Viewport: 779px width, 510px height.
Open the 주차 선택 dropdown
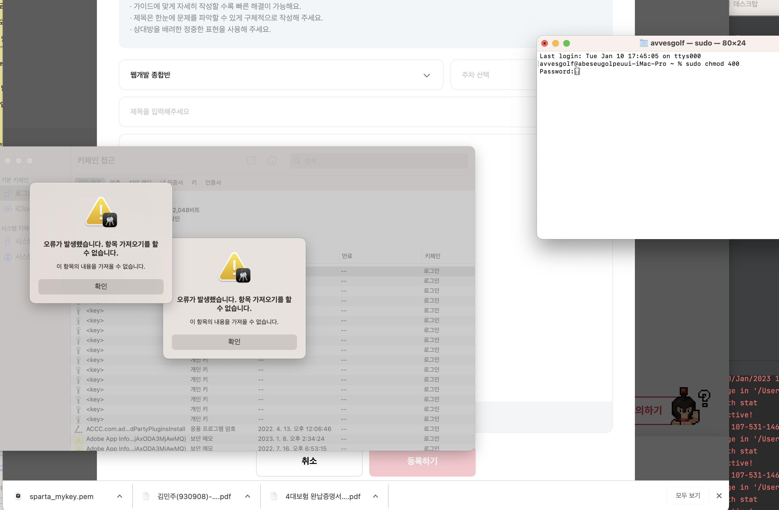point(494,75)
